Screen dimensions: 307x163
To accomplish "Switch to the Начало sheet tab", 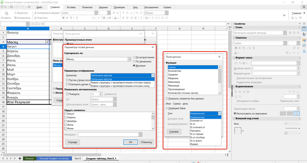I will click(x=29, y=159).
